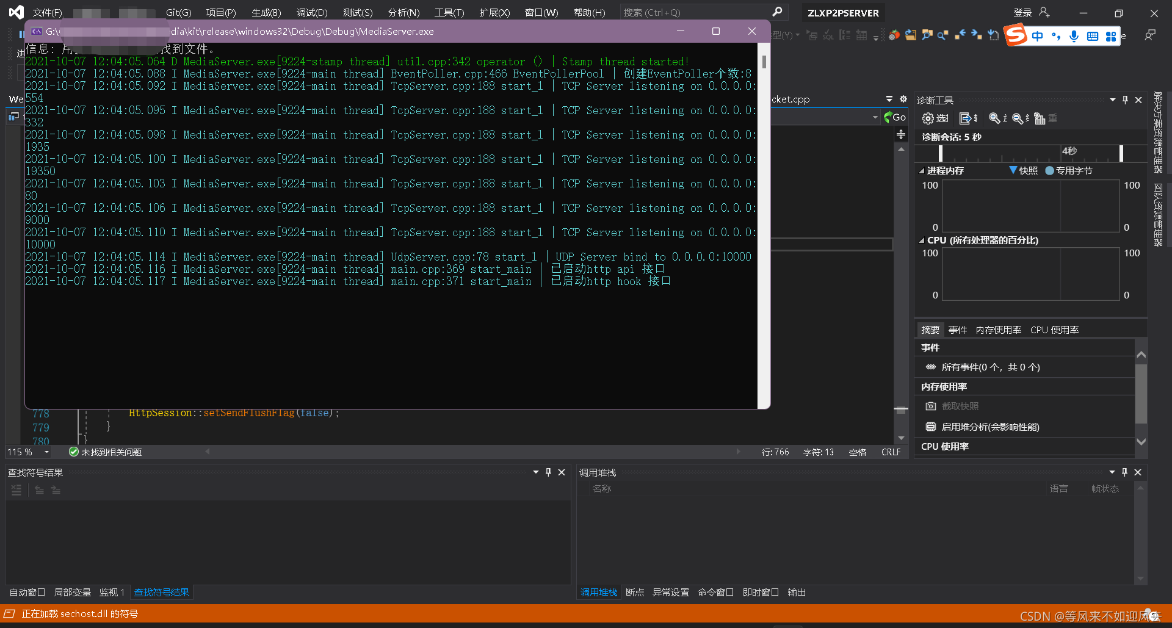Image resolution: width=1172 pixels, height=628 pixels.
Task: Open the 调试(D) menu
Action: (312, 12)
